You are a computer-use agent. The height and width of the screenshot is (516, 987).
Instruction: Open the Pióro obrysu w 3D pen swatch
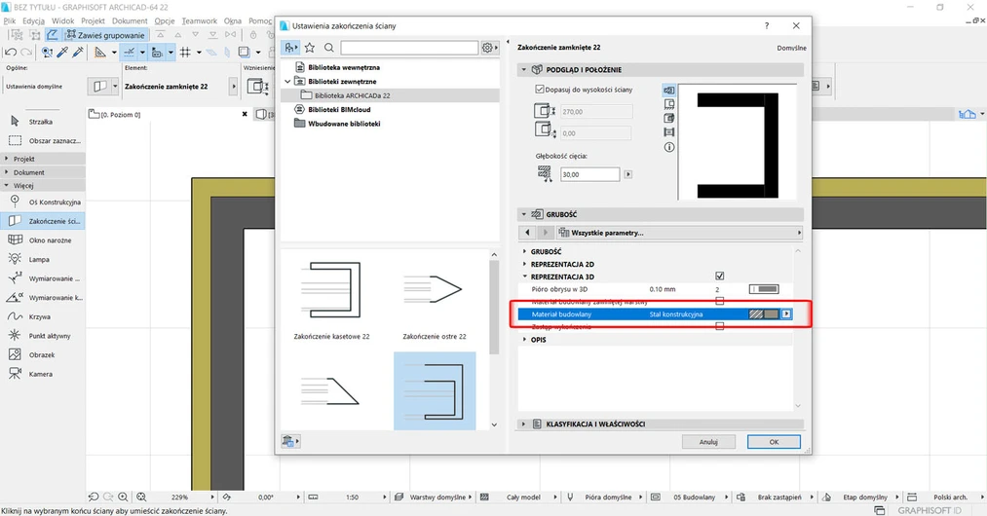[764, 289]
